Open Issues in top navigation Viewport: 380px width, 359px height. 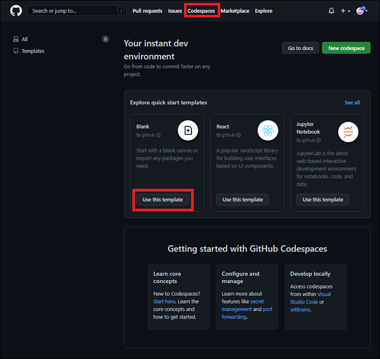[175, 11]
